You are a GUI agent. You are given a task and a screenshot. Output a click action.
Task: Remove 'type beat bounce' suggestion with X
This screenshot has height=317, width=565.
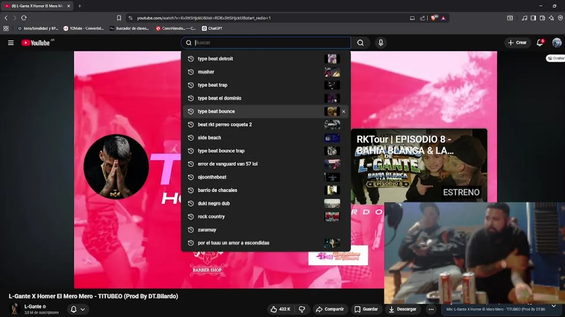point(344,111)
